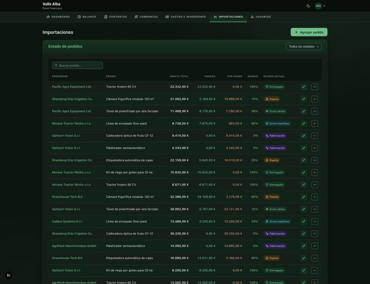370x284 pixels.
Task: Edit the Etiquetadora 22.159,00 € order
Action: pyautogui.click(x=304, y=160)
